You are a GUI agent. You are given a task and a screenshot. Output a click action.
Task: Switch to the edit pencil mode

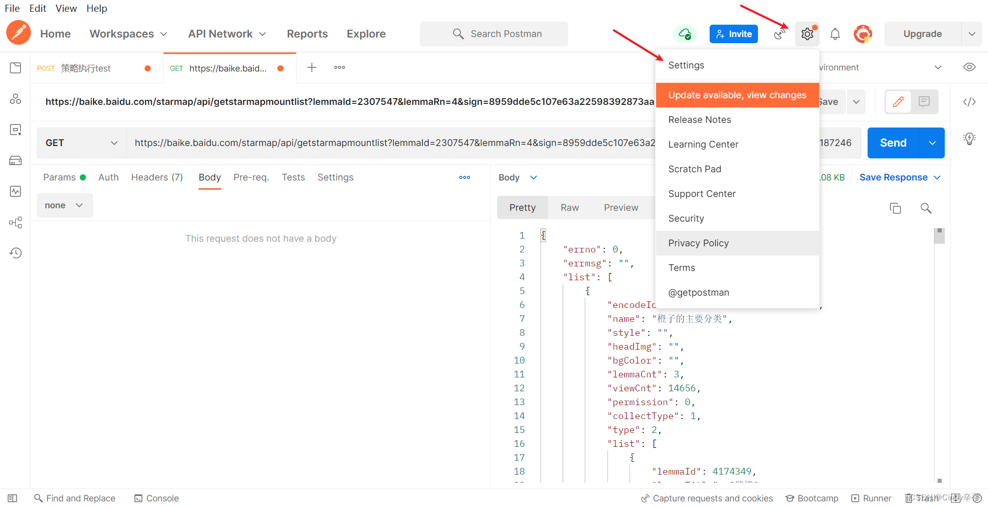(898, 102)
